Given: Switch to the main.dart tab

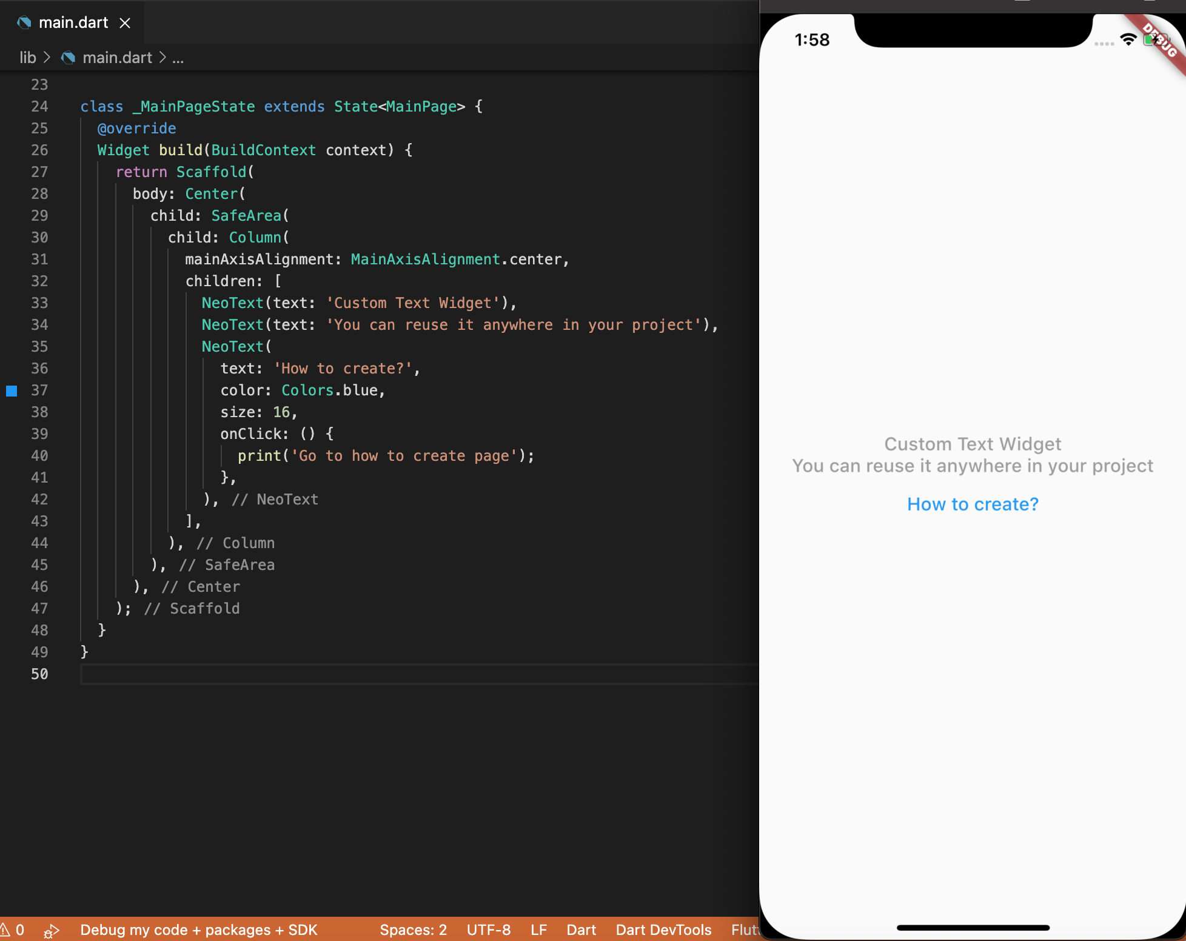Looking at the screenshot, I should [x=73, y=22].
